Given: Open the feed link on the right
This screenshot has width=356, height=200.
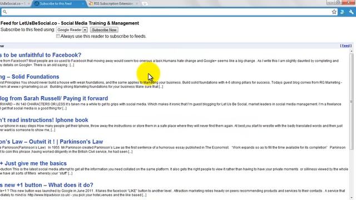Looking at the screenshot, I should [345, 46].
